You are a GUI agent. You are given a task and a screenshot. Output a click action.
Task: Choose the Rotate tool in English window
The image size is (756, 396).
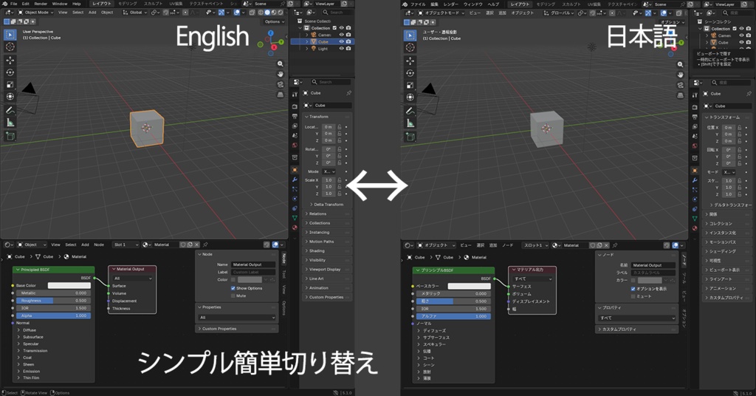[10, 72]
